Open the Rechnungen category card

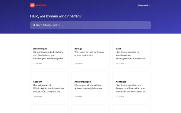pos(49,53)
